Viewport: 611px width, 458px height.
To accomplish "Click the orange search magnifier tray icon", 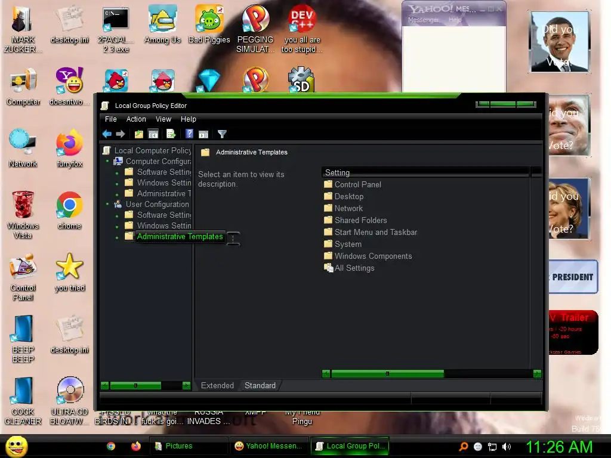I will point(464,447).
